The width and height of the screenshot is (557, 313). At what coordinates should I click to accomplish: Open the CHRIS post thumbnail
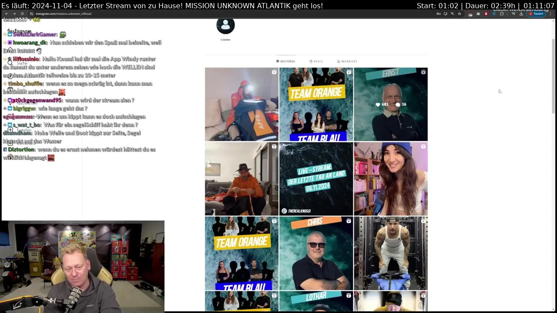(316, 253)
